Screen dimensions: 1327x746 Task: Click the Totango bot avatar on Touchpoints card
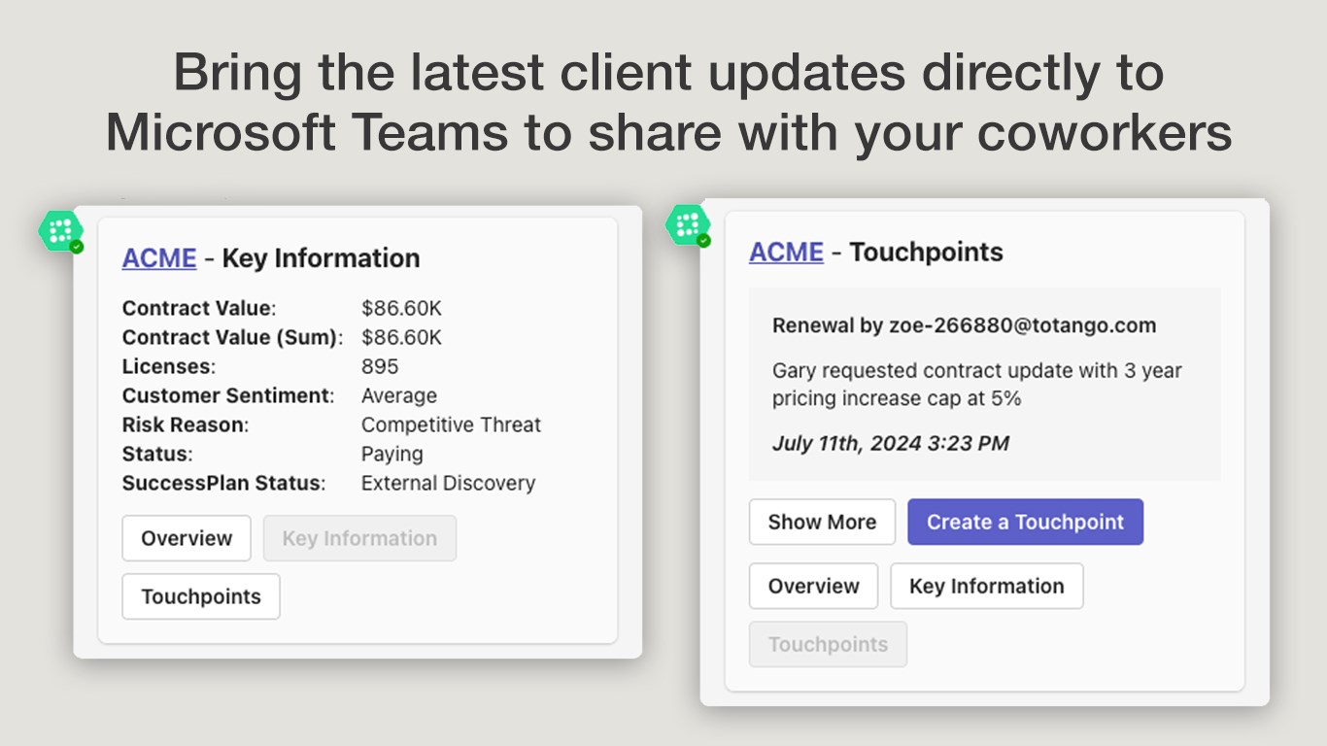pos(687,224)
